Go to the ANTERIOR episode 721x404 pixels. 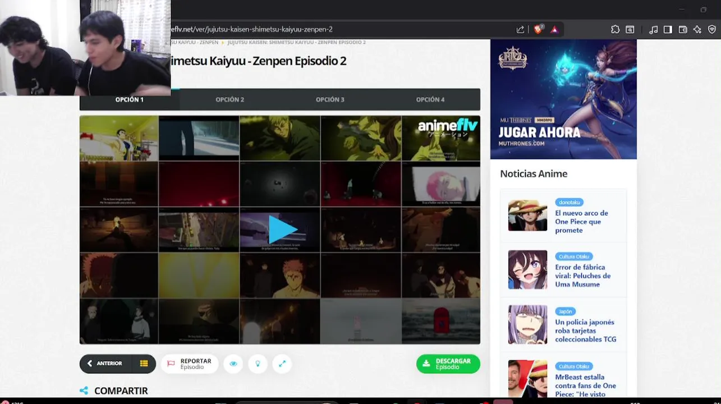tap(105, 364)
